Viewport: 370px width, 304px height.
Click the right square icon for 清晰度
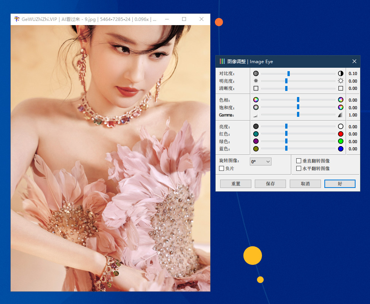[x=340, y=88]
